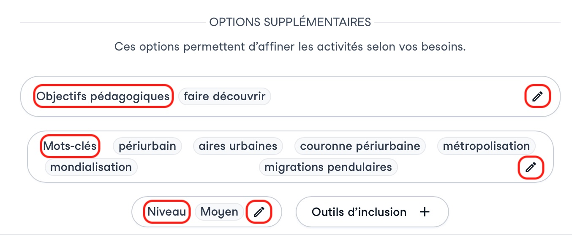Click the edit pencil next to Niveau
The image size is (572, 240).
[x=259, y=212]
